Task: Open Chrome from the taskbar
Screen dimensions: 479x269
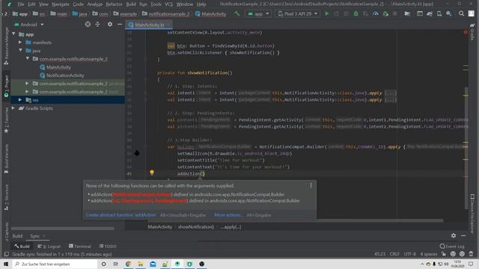Action: 128,264
